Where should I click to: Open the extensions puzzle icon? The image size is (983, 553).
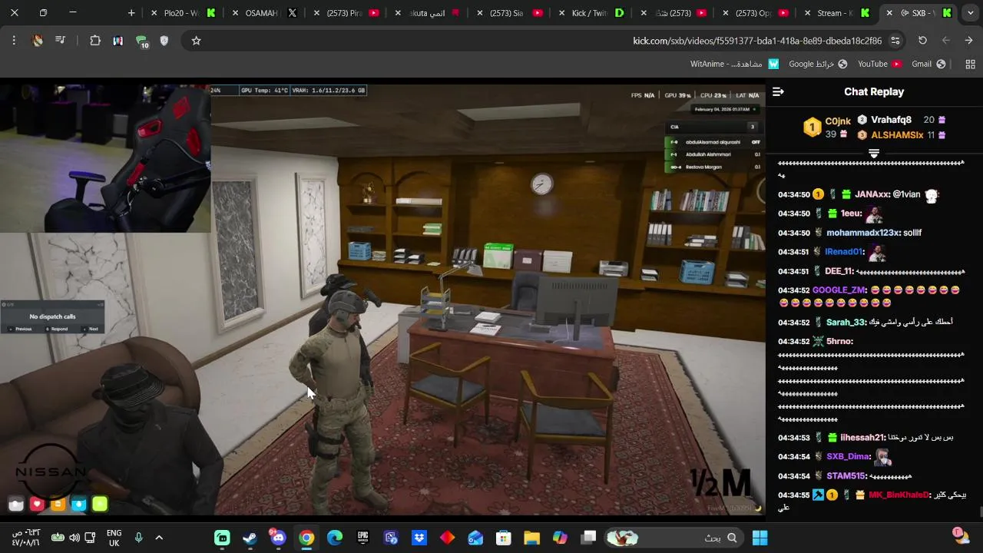pos(95,41)
